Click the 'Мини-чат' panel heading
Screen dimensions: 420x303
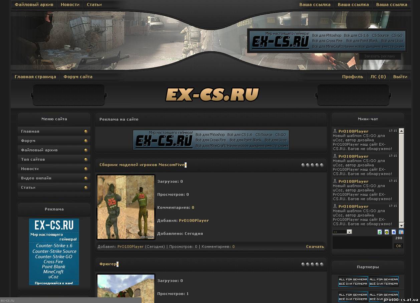[x=368, y=119]
